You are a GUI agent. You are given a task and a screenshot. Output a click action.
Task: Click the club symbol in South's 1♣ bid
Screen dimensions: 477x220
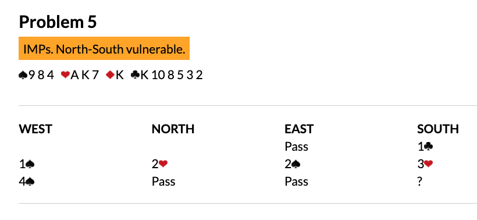[429, 147]
